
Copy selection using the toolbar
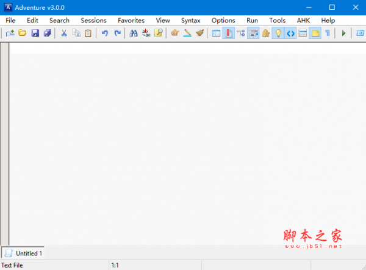tap(76, 33)
